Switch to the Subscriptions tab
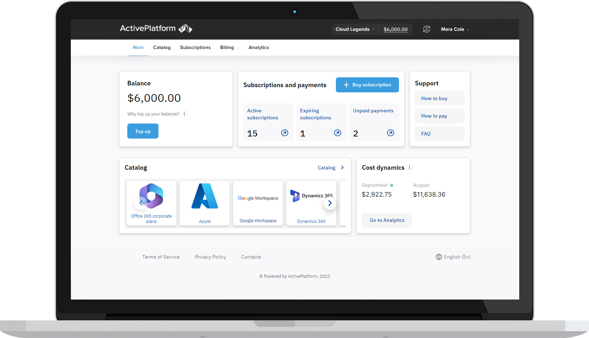The width and height of the screenshot is (589, 338). [195, 47]
